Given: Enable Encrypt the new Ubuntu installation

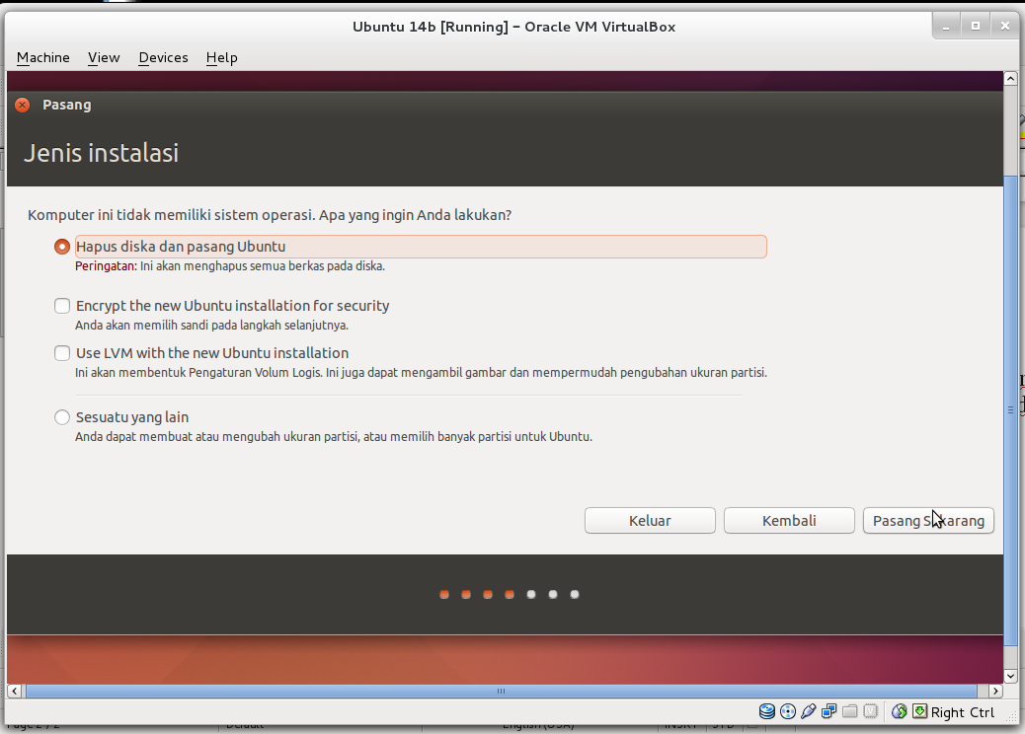Looking at the screenshot, I should point(61,306).
